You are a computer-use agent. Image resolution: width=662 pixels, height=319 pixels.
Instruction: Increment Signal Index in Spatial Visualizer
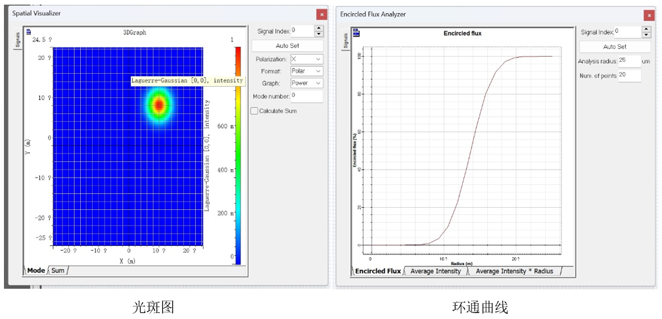319,28
